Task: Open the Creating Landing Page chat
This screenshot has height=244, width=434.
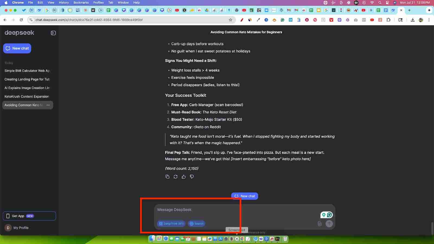Action: (27, 79)
